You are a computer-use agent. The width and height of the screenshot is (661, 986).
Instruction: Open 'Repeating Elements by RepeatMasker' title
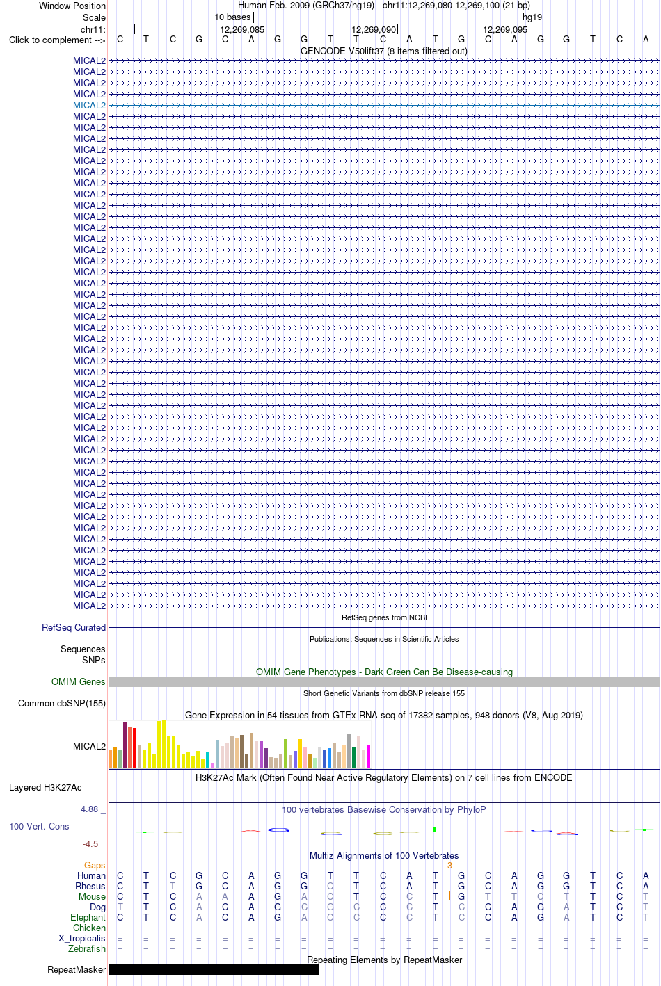point(384,960)
